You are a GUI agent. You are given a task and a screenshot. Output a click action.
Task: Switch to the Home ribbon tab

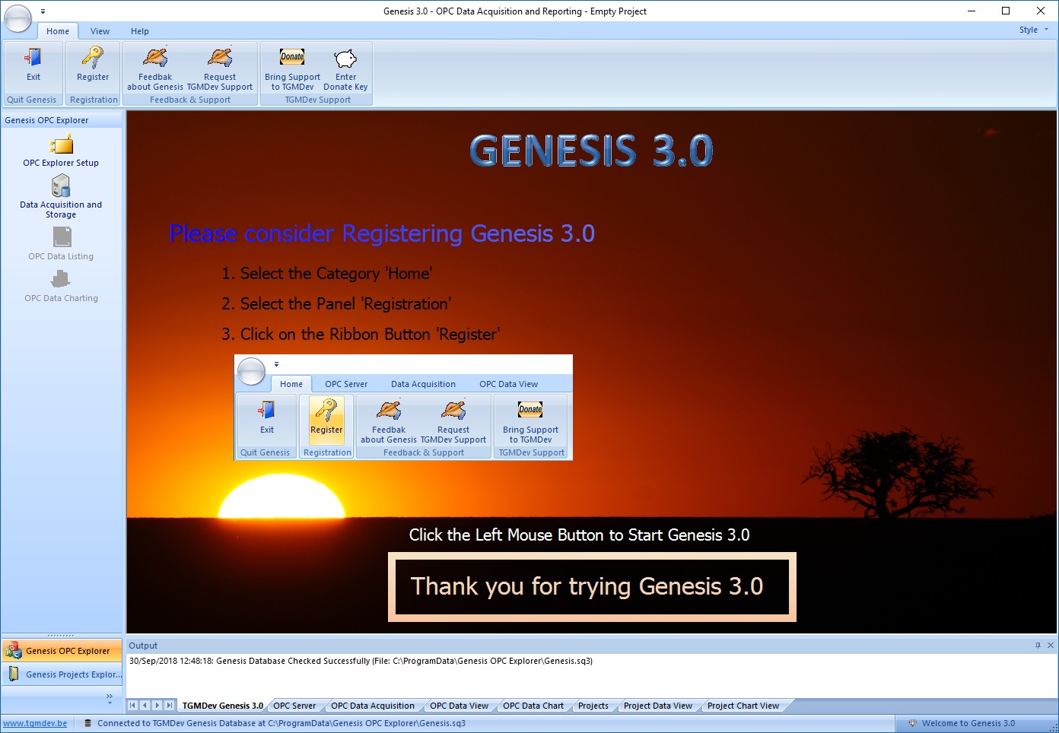(x=58, y=31)
